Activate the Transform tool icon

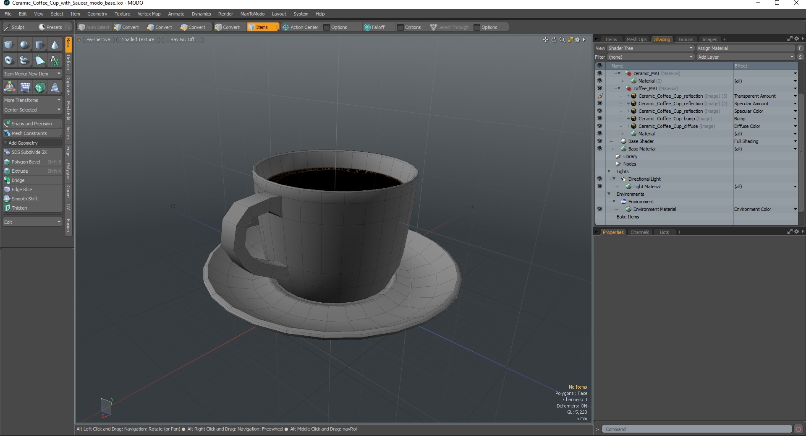pyautogui.click(x=9, y=87)
